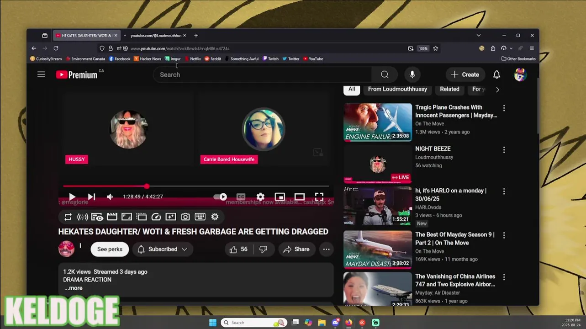Open the channel avatar below the title
This screenshot has height=329, width=586.
66,249
